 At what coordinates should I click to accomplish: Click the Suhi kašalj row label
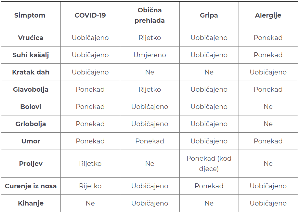pyautogui.click(x=31, y=55)
